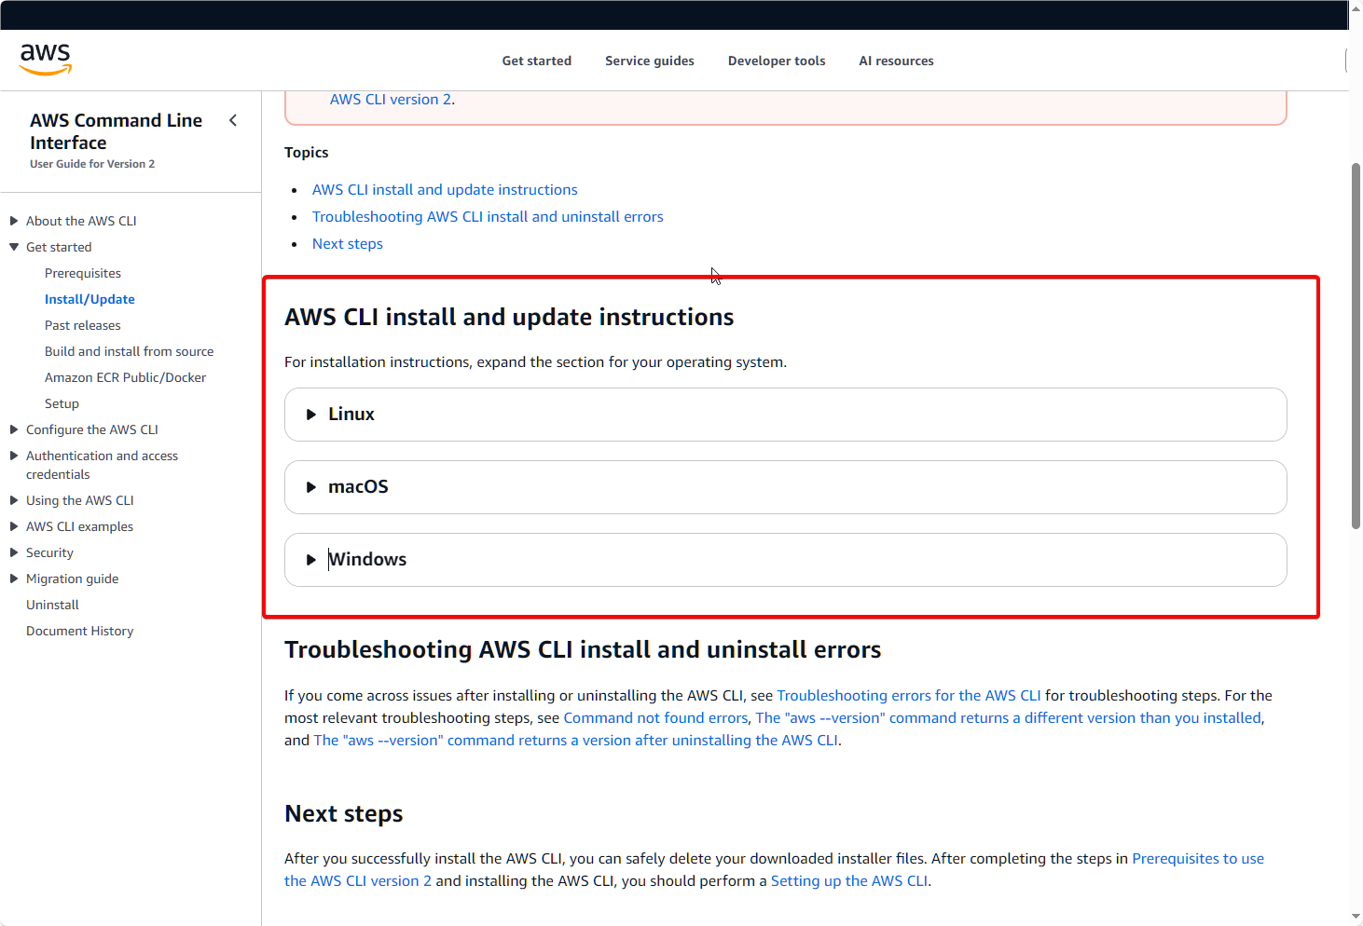Screen dimensions: 1363x926
Task: Open Troubleshooting AWS CLI install topic link
Action: click(x=488, y=217)
